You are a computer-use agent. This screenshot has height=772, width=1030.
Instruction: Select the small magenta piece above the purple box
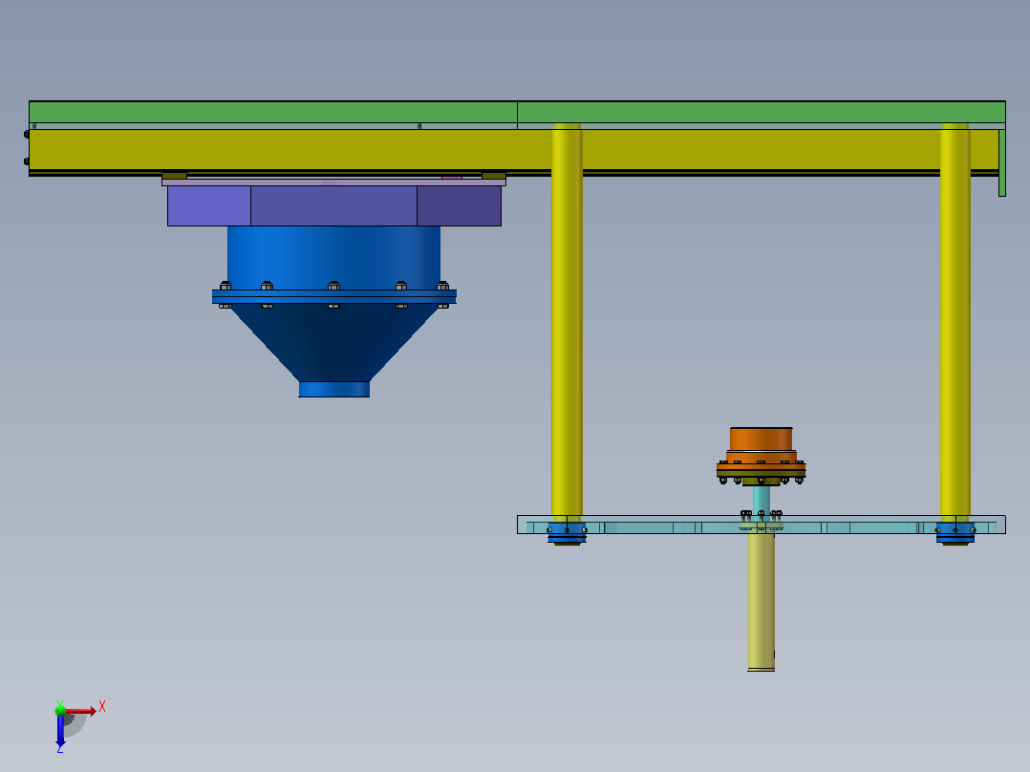[452, 177]
